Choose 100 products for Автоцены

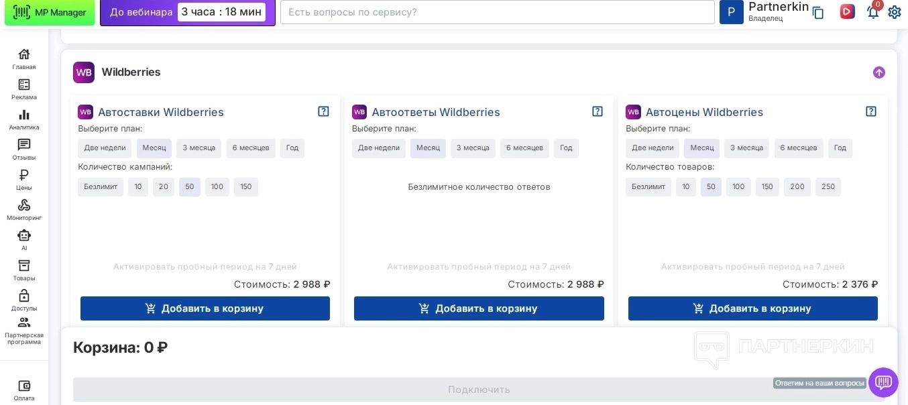click(x=738, y=187)
